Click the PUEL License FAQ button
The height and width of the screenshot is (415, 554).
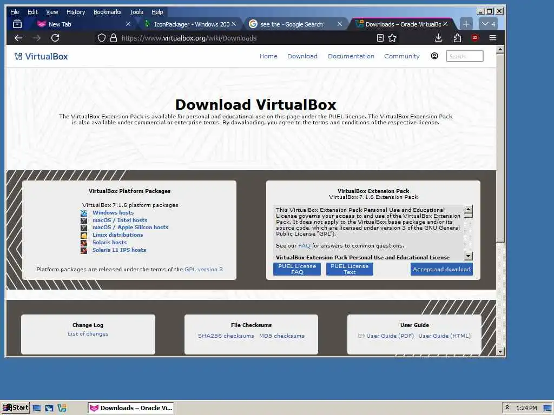[297, 269]
